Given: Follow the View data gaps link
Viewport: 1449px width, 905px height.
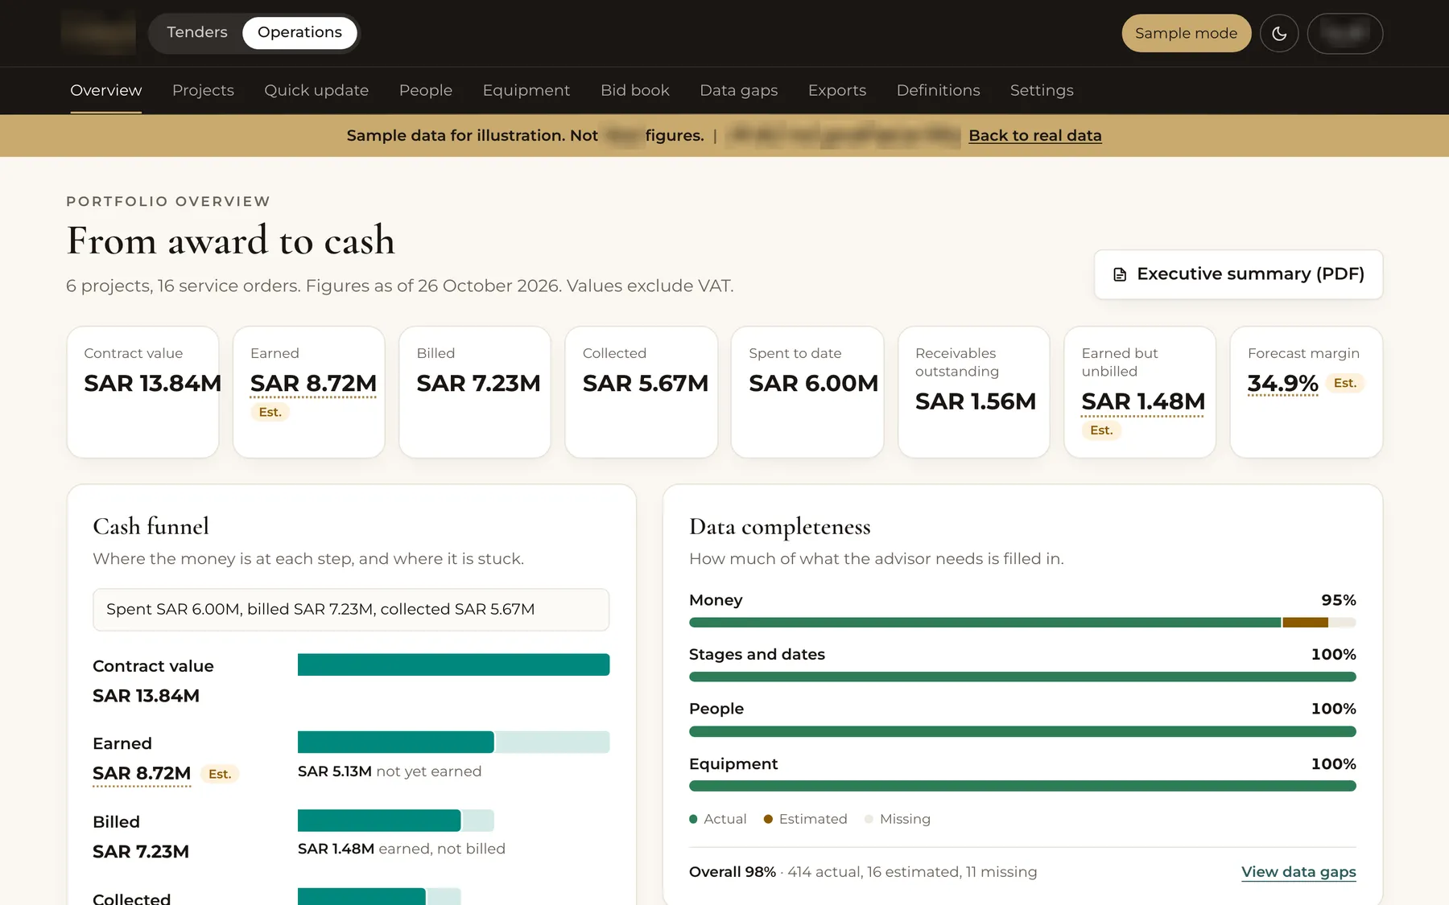Looking at the screenshot, I should coord(1298,872).
